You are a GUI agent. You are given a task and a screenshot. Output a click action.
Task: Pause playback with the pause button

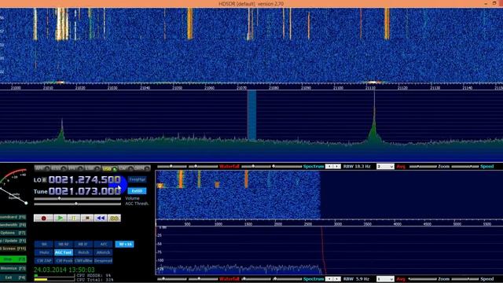[x=73, y=219]
